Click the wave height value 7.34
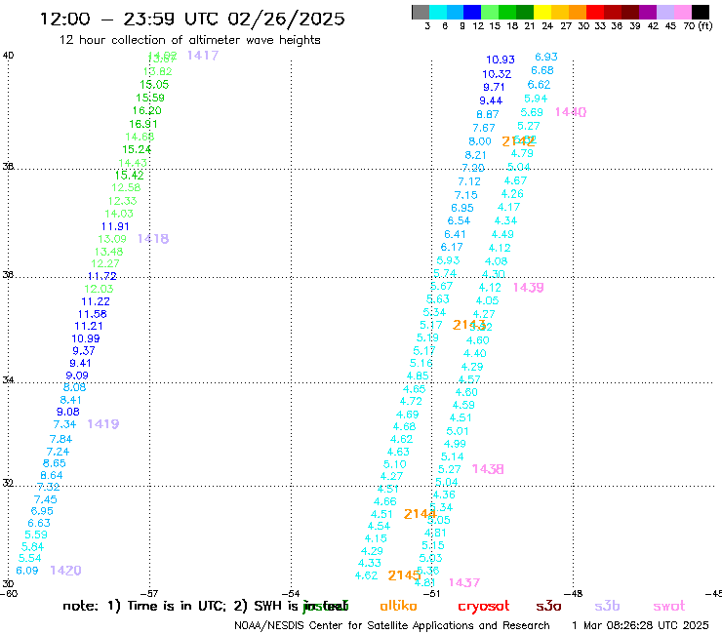This screenshot has width=722, height=634. coord(64,424)
